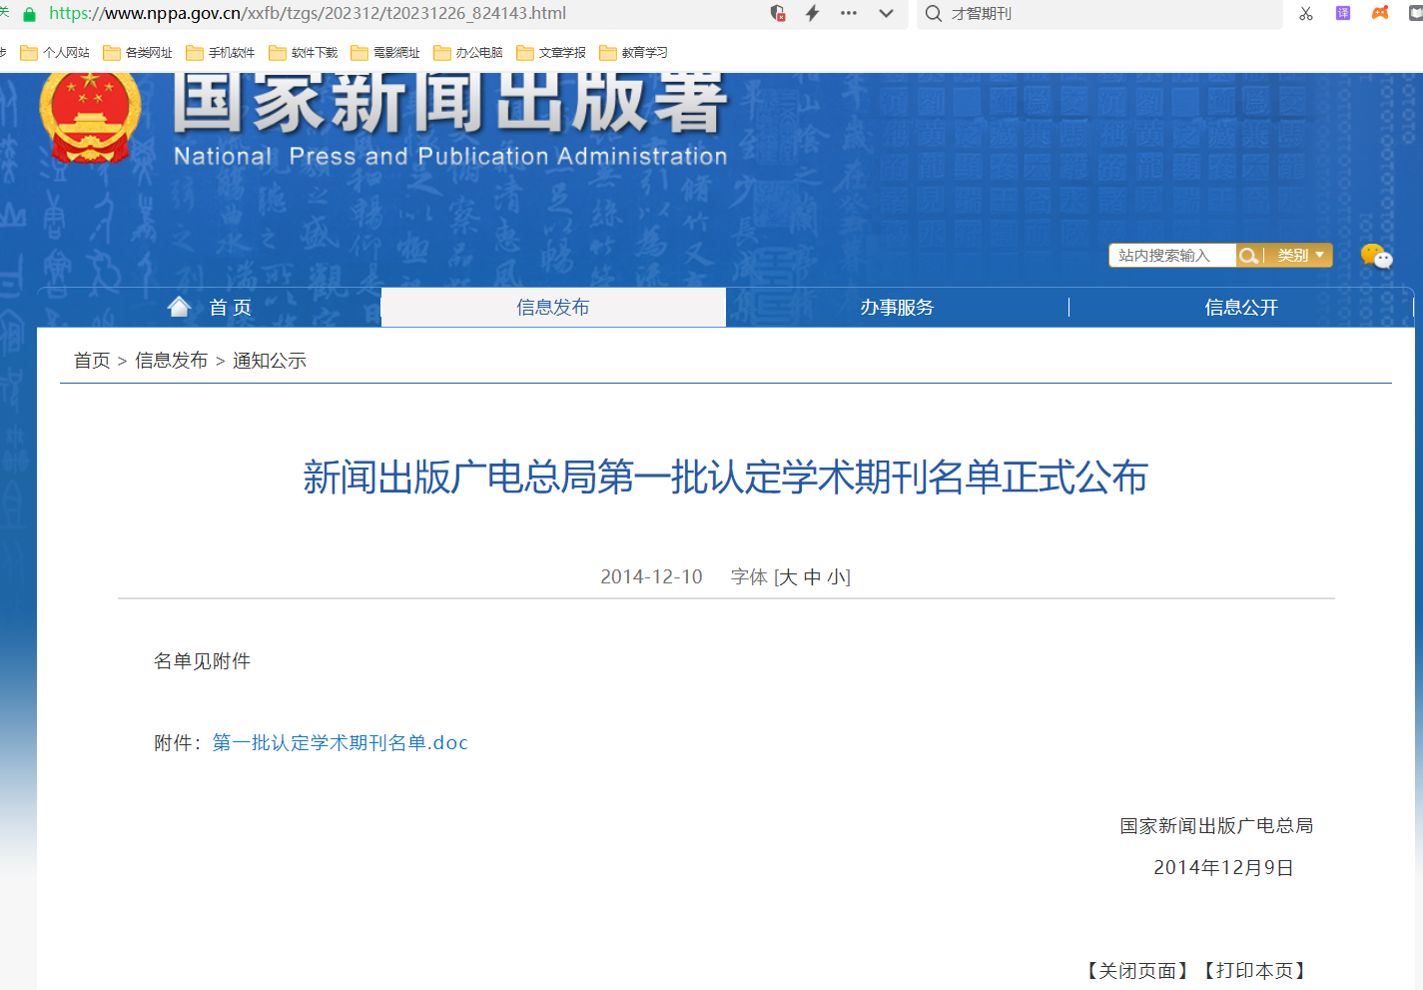The image size is (1423, 990).
Task: Go to 首页 home navigation tab
Action: 210,308
